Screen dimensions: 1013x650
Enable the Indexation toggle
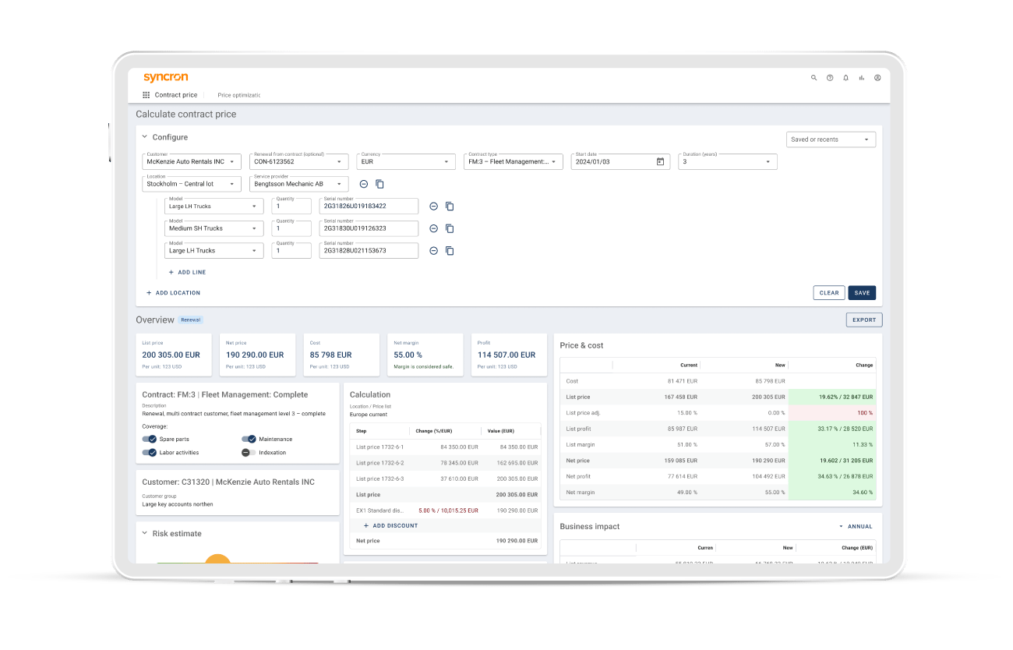coord(249,452)
